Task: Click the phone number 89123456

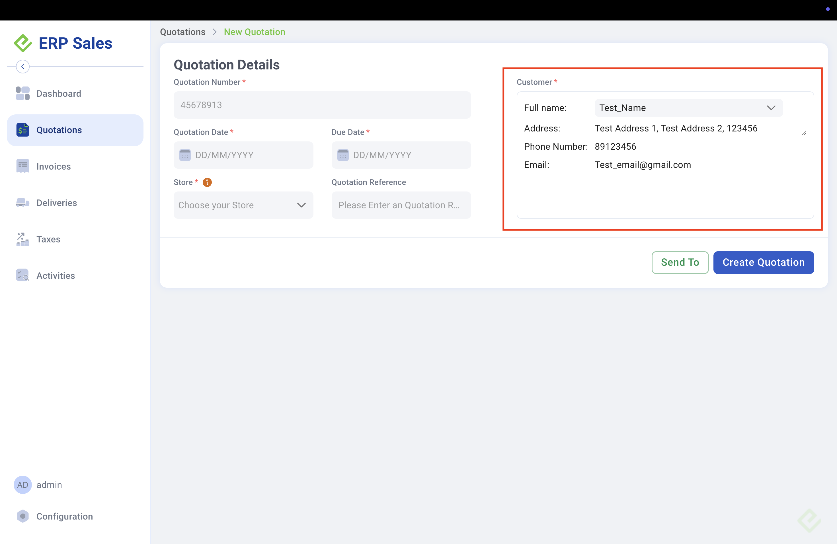Action: [616, 147]
